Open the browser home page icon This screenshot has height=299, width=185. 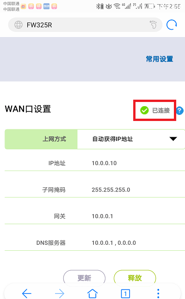click(x=92, y=293)
